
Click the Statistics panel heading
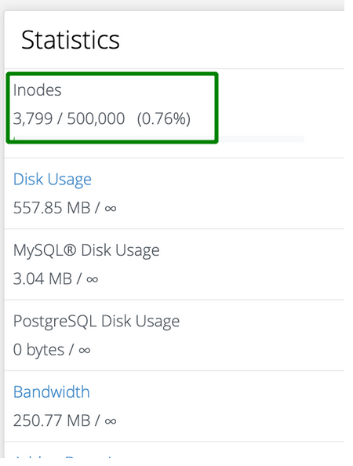coord(71,40)
